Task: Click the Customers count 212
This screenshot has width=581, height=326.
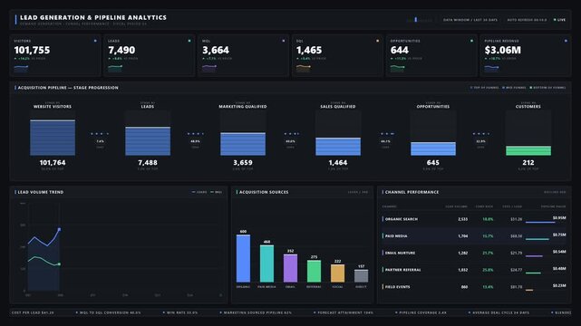Action: pos(528,162)
